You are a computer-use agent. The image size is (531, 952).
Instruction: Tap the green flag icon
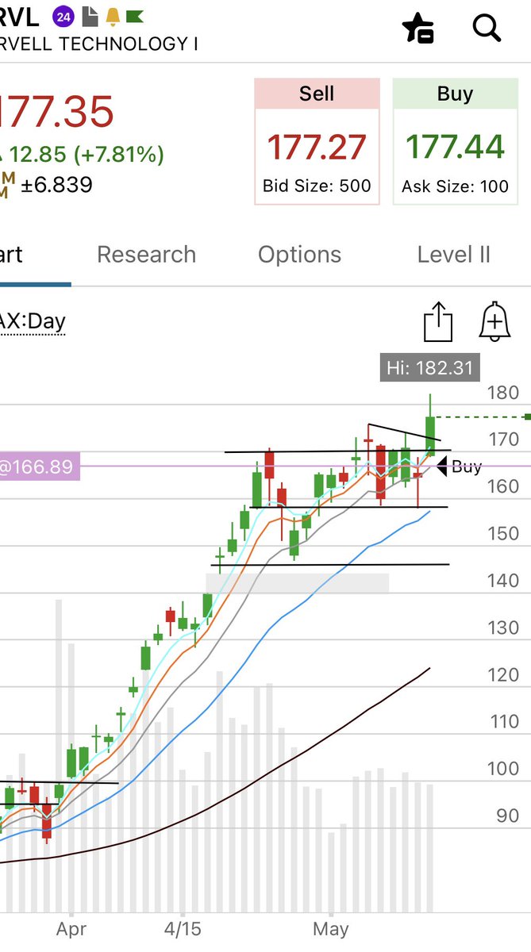(135, 15)
